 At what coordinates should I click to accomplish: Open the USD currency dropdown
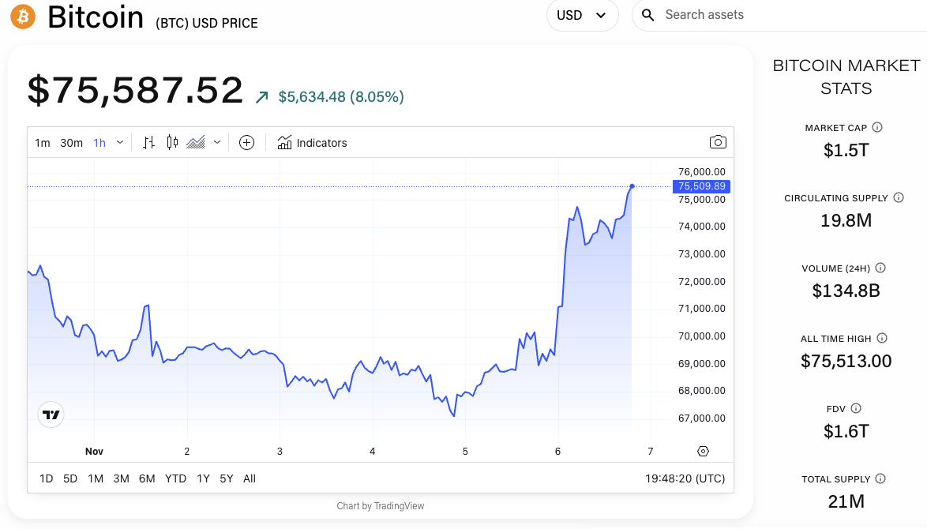581,15
